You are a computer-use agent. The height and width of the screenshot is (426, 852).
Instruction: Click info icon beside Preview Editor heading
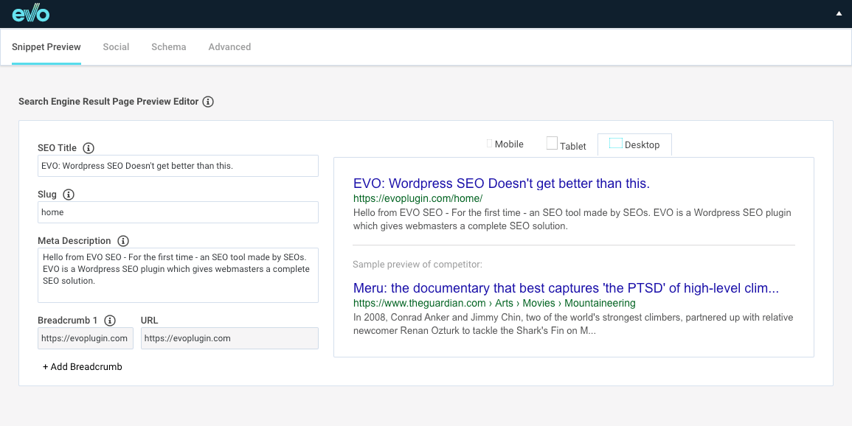[x=208, y=102]
